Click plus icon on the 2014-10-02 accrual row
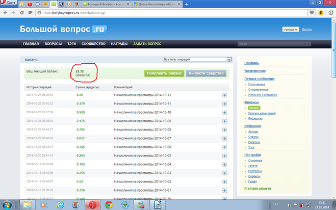336x210 pixels. (224, 182)
